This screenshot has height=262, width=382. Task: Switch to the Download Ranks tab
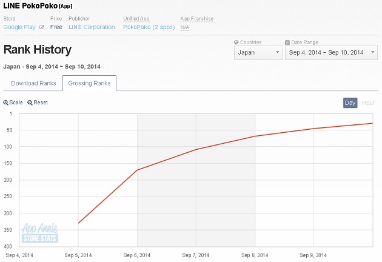[33, 83]
